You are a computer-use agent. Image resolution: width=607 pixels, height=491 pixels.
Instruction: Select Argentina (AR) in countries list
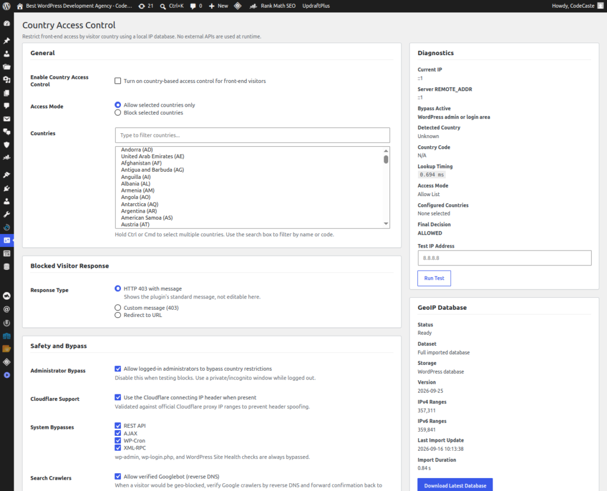tap(139, 211)
